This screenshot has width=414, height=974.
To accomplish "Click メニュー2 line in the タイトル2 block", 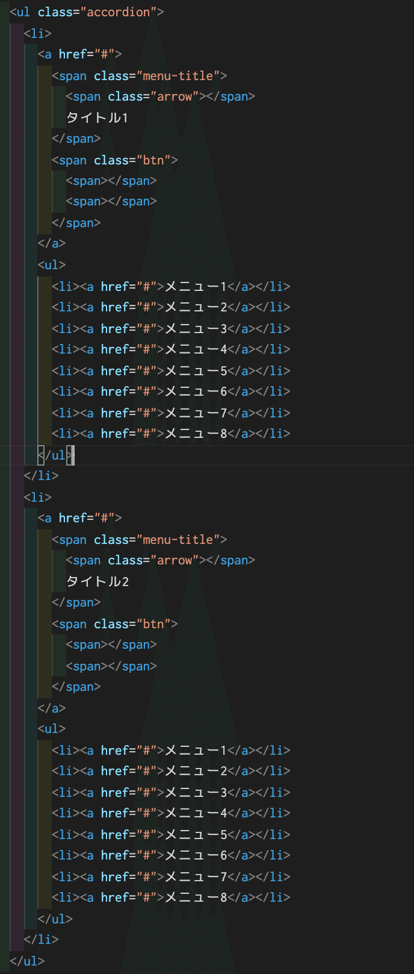I will [x=171, y=771].
